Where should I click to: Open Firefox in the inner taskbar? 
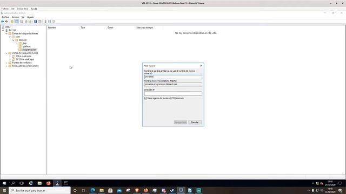click(48, 183)
